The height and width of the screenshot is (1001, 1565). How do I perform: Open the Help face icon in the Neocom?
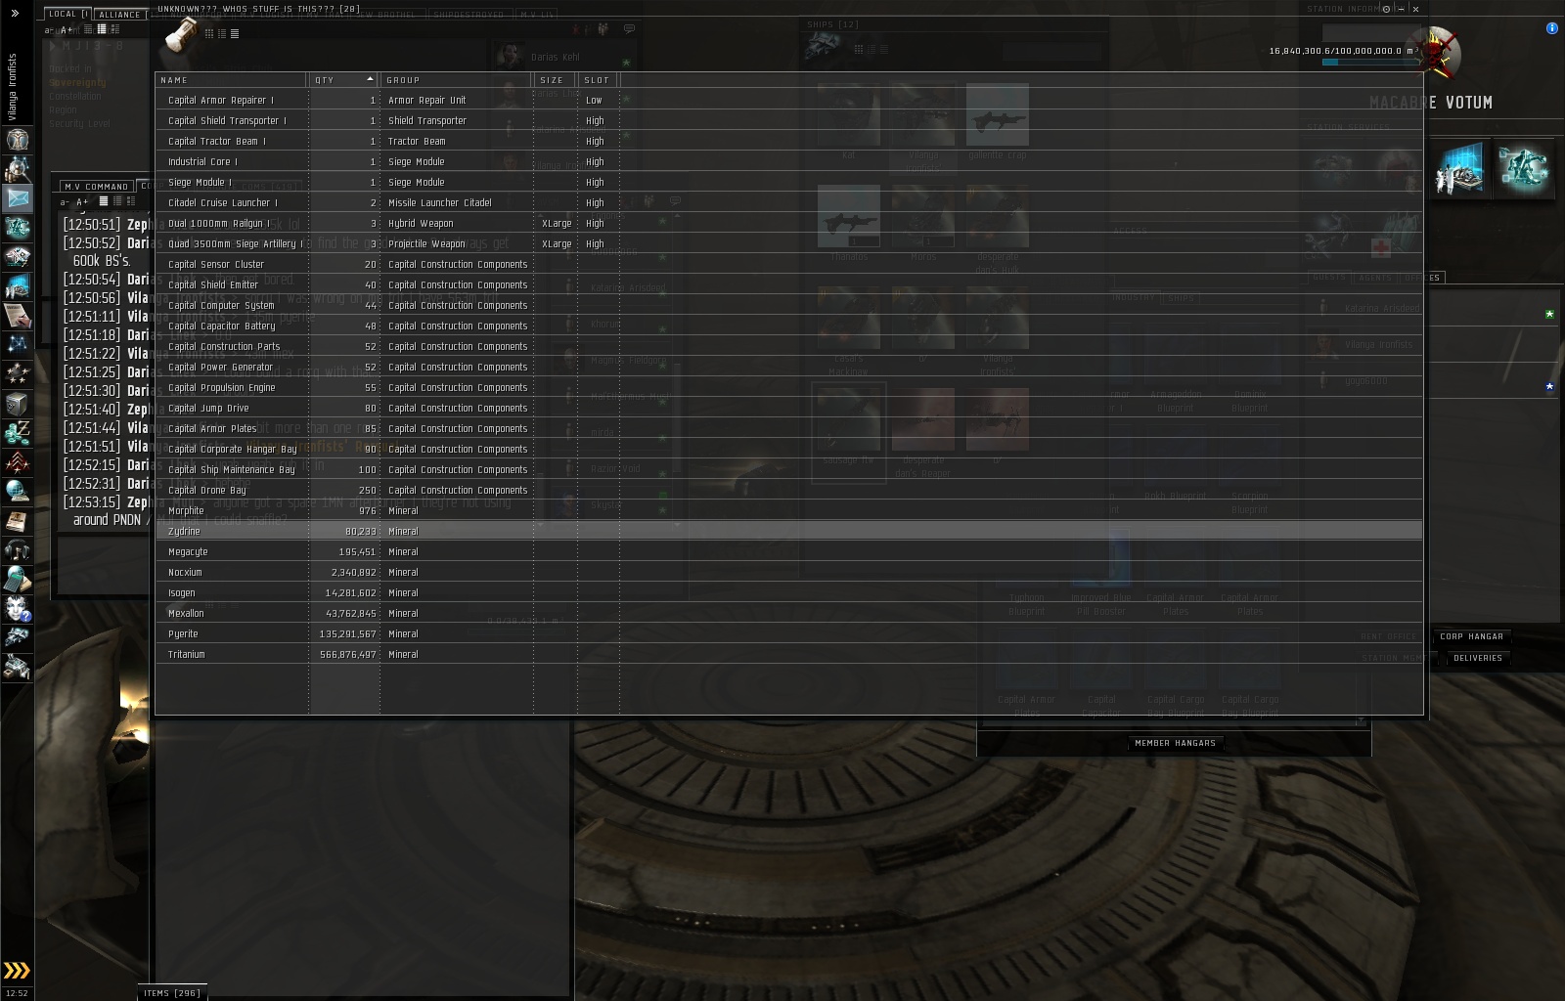tap(17, 609)
